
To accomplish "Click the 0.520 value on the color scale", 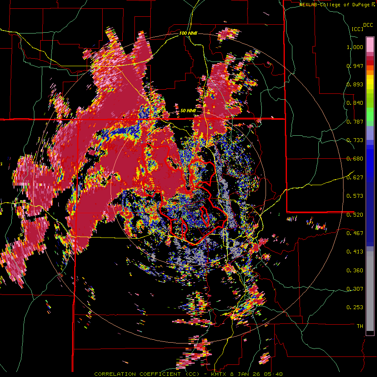I will pyautogui.click(x=355, y=215).
